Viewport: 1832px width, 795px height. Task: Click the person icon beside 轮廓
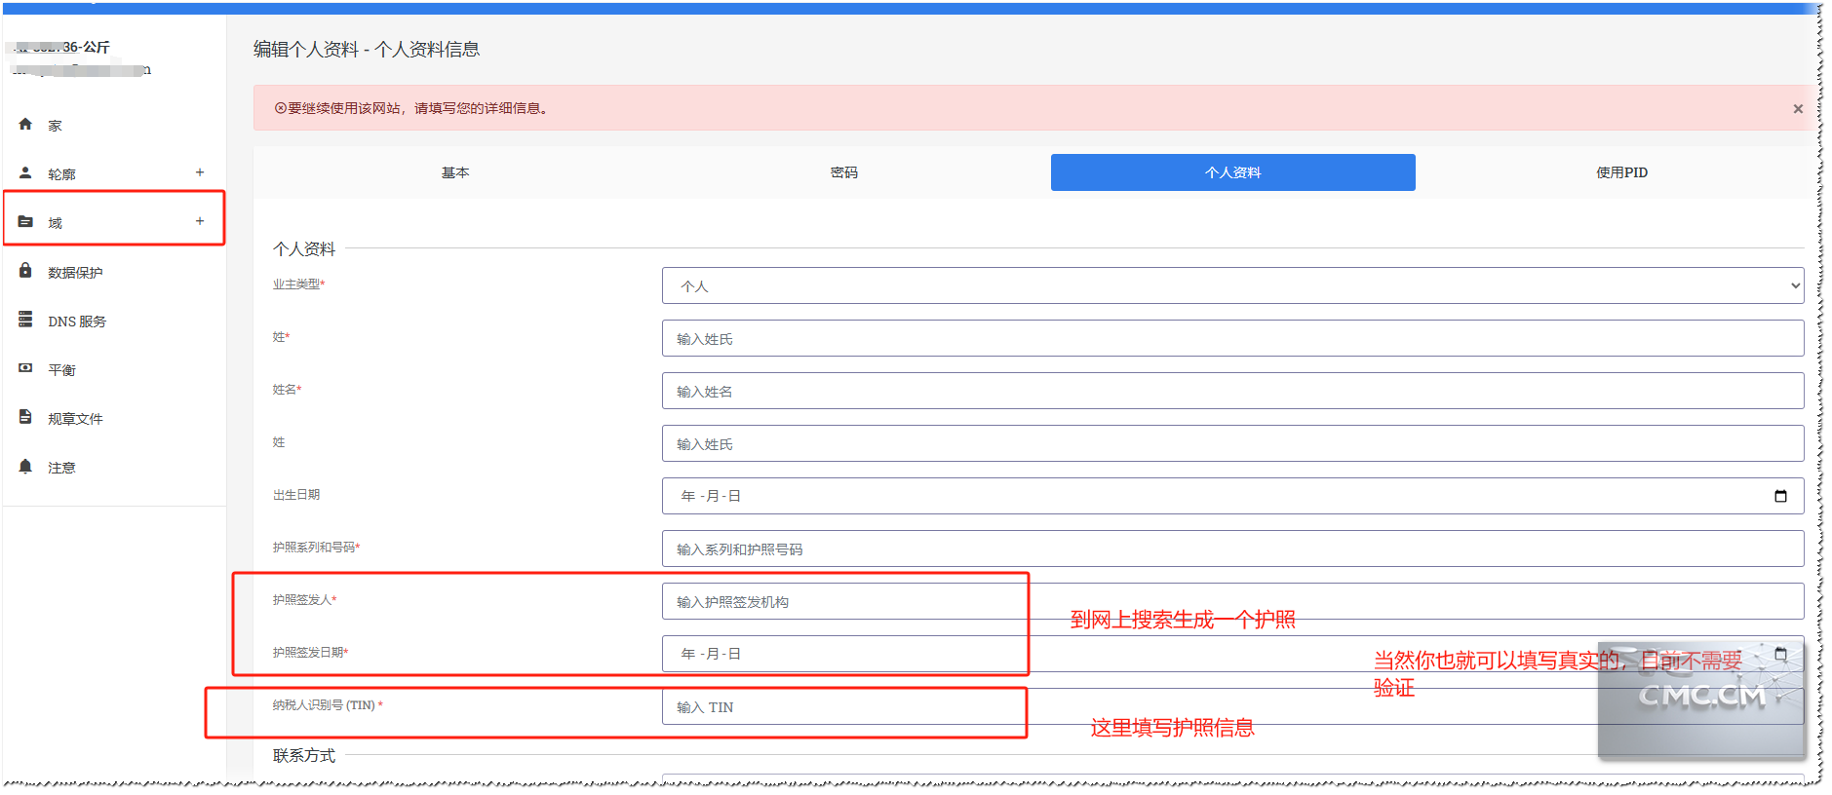tap(25, 172)
